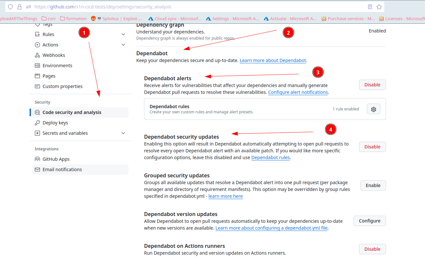425x266 pixels.
Task: Open Settings Microsoft Azure bookmark
Action: [232, 19]
